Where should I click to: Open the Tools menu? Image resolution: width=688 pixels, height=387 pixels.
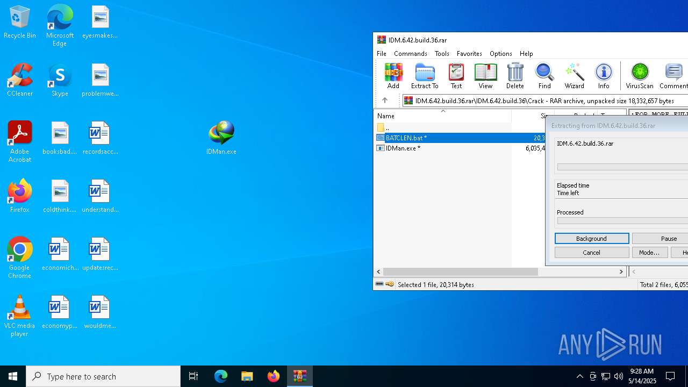[442, 54]
